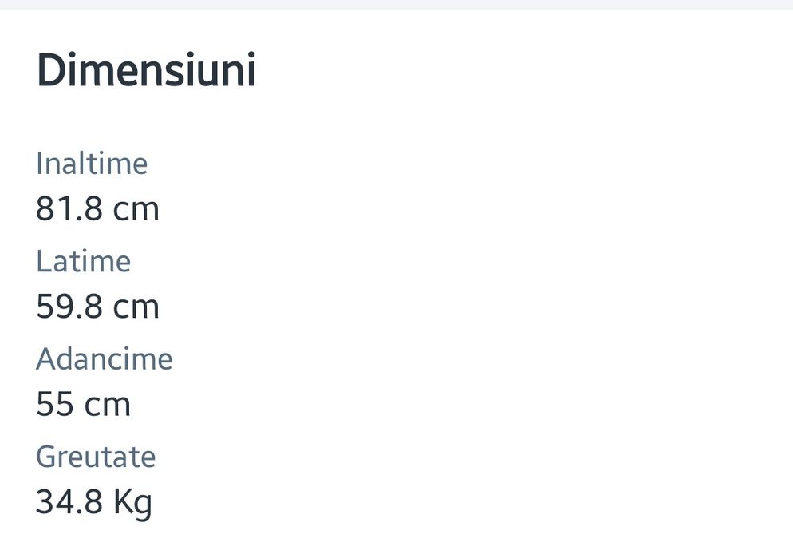Click the Adancime label
The height and width of the screenshot is (558, 793).
click(x=104, y=358)
